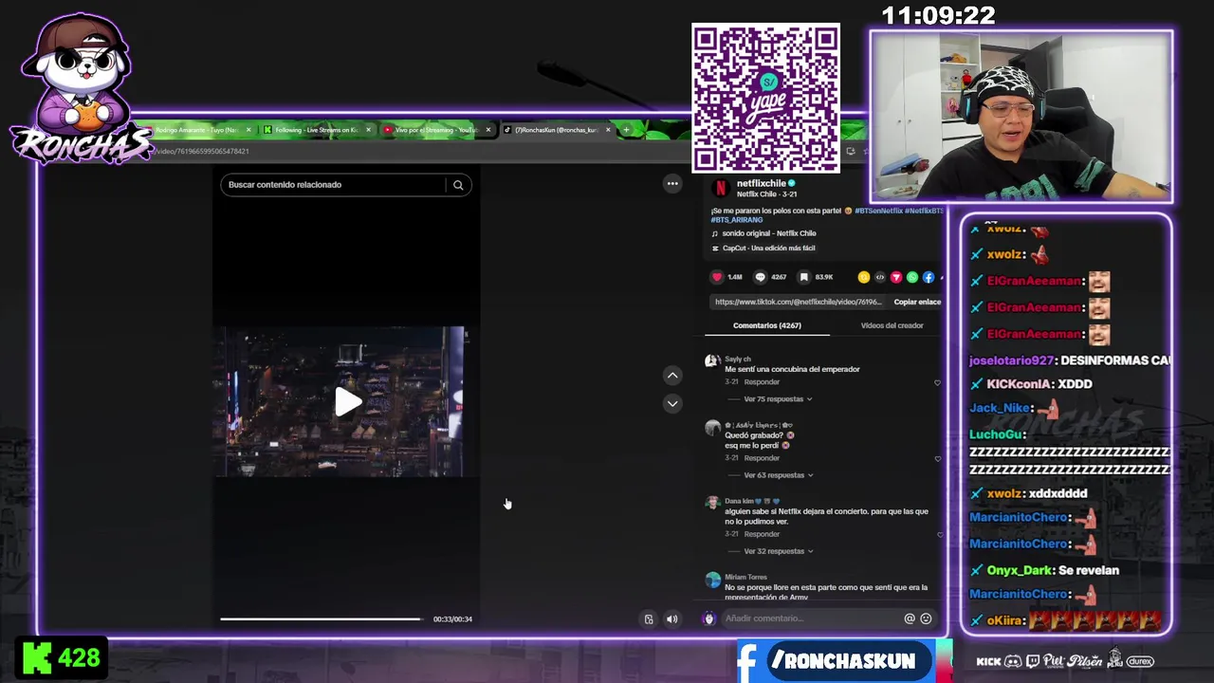The height and width of the screenshot is (683, 1214).
Task: Click the video progress bar
Action: [x=322, y=618]
